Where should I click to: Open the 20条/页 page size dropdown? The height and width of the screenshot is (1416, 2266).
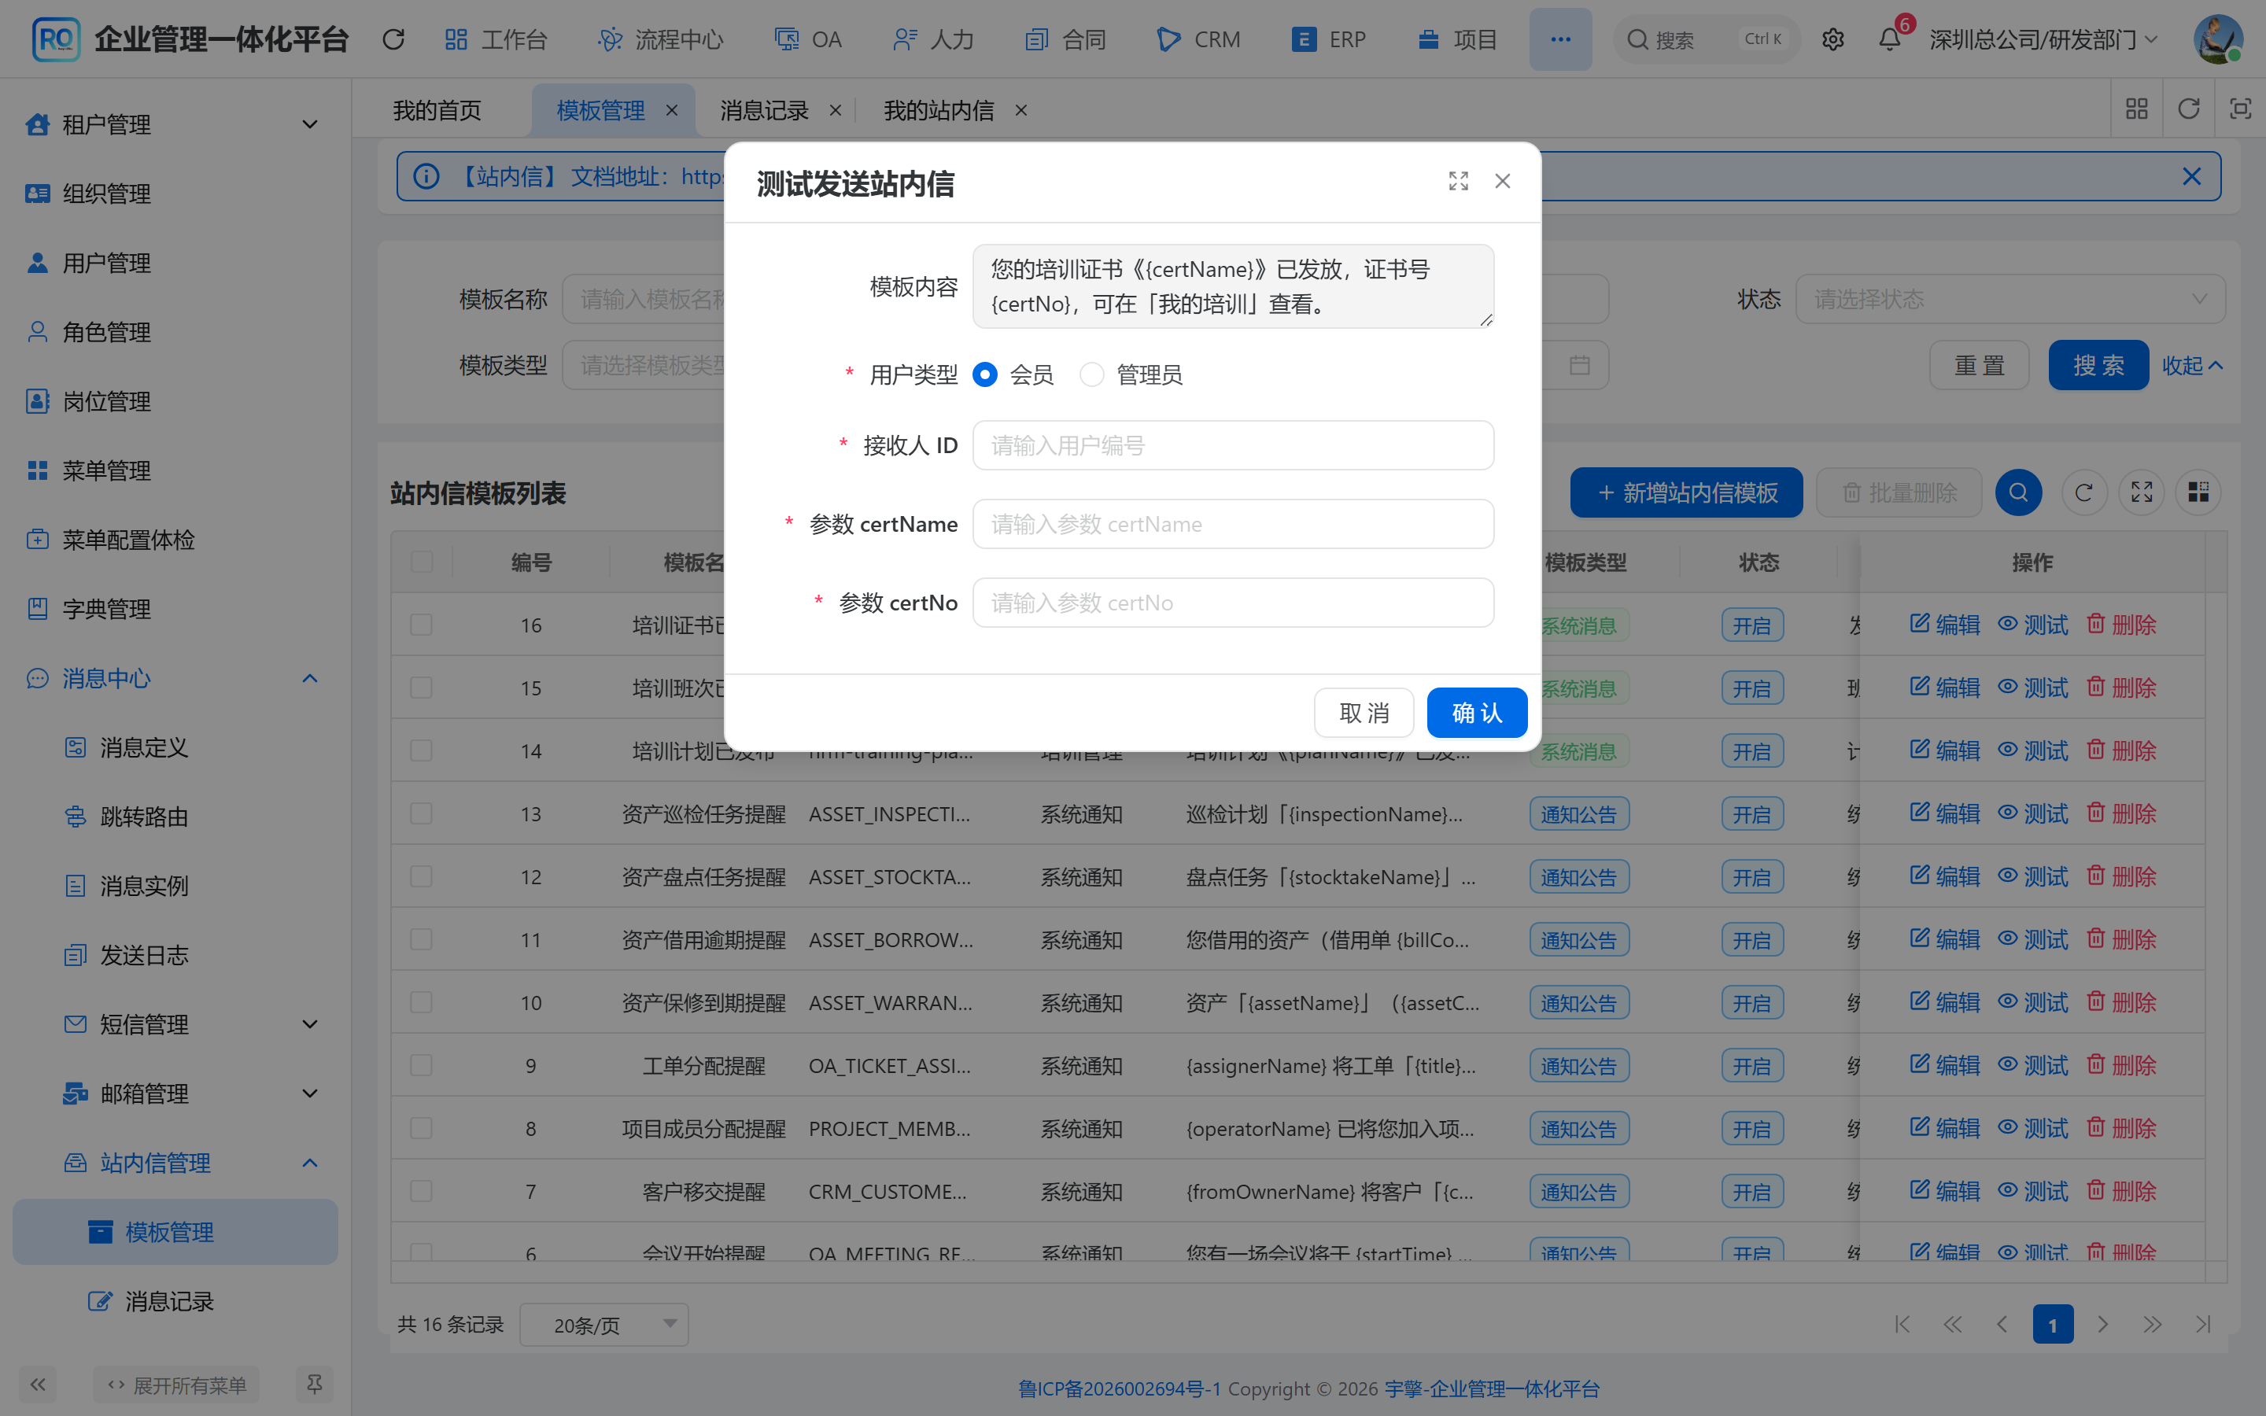coord(604,1324)
